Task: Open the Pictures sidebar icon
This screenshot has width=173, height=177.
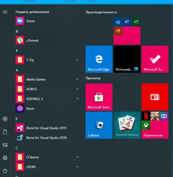Action: point(5,145)
